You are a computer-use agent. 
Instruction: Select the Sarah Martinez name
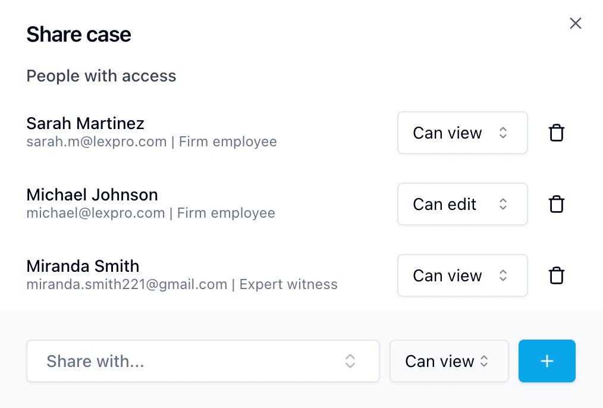coord(85,123)
